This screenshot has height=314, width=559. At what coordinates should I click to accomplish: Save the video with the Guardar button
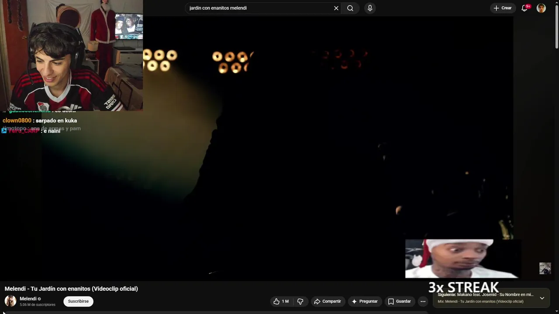[400, 301]
